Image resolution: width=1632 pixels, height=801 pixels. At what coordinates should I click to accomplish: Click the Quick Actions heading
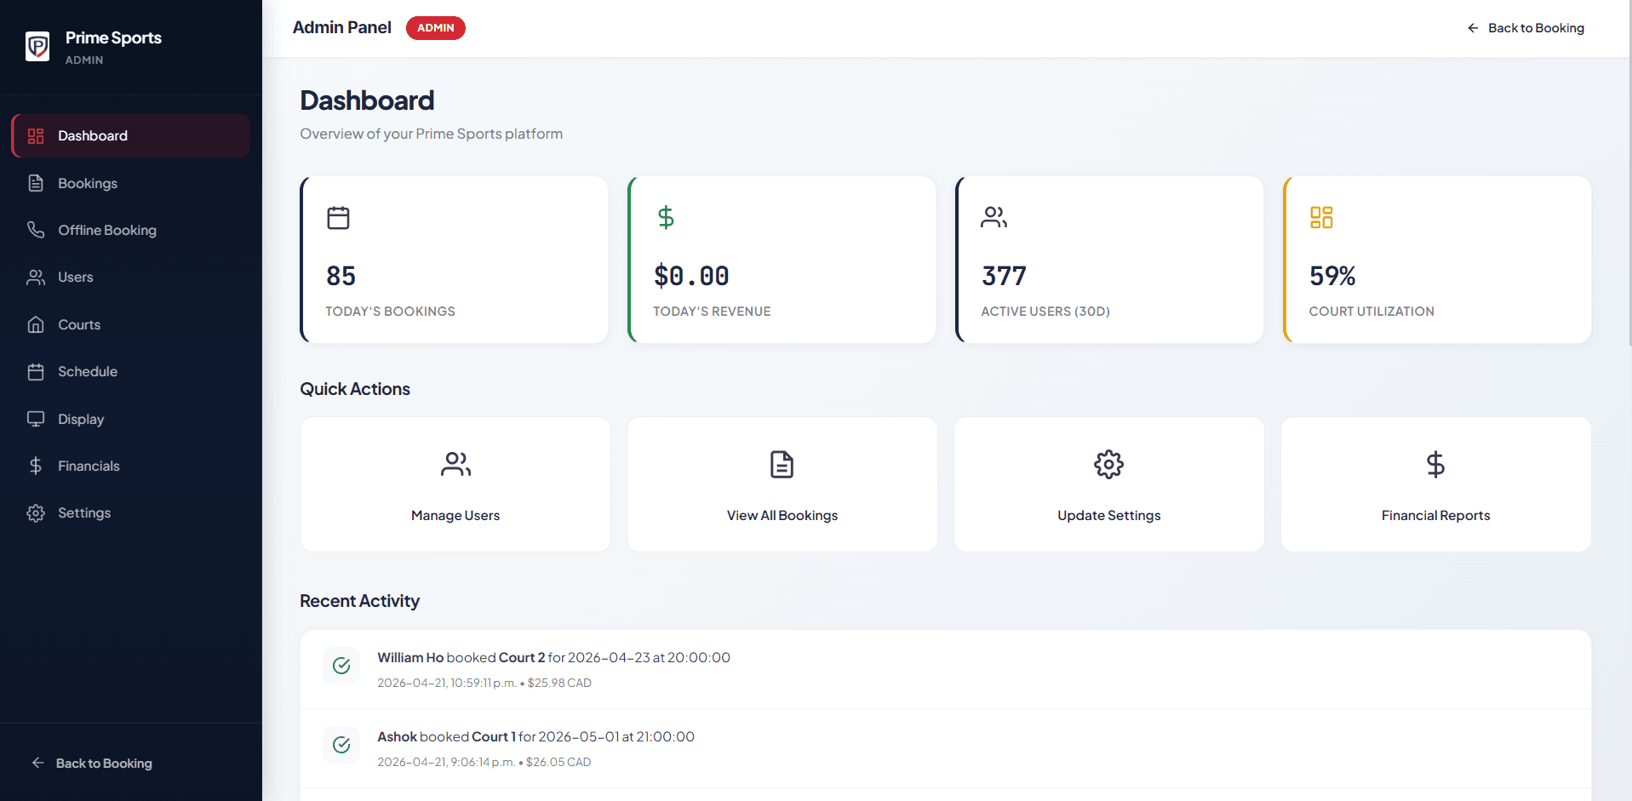point(355,389)
